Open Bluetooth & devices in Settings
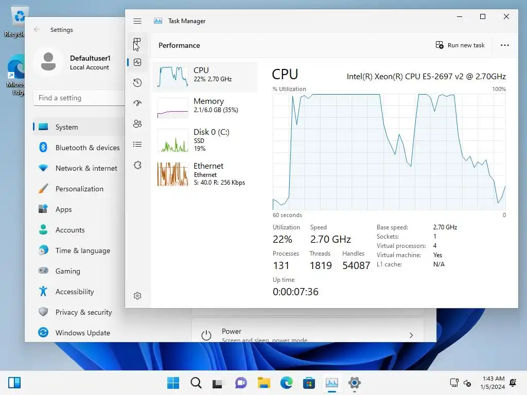 tap(79, 148)
